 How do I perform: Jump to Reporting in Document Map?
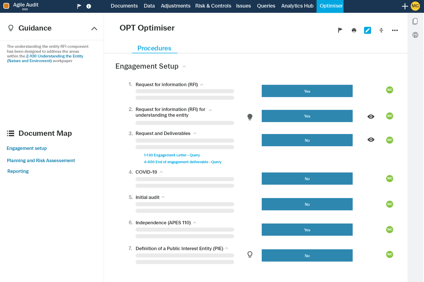(18, 171)
